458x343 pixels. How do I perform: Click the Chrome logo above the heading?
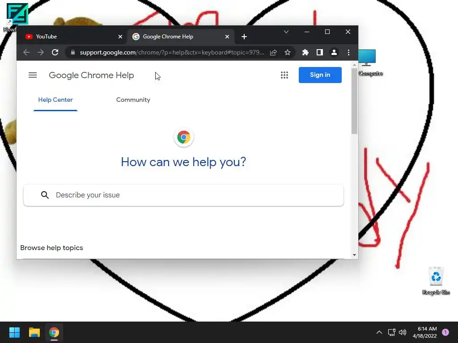pyautogui.click(x=183, y=137)
